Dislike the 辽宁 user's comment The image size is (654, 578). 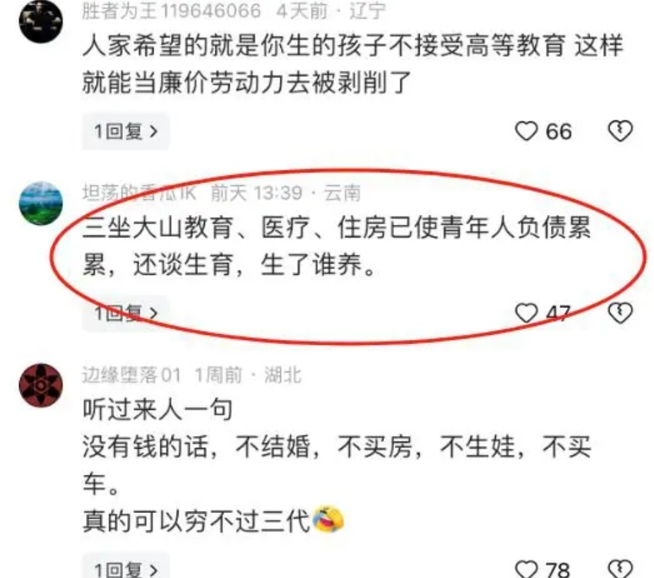click(x=620, y=131)
